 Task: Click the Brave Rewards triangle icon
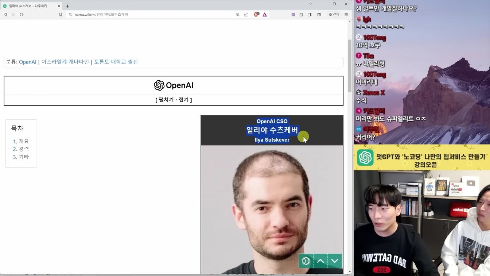coord(265,15)
